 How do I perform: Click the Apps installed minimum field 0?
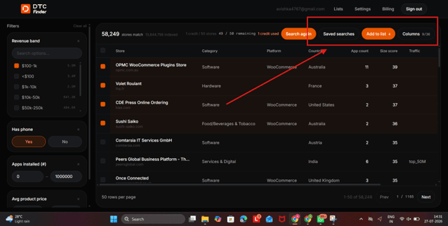pyautogui.click(x=27, y=177)
